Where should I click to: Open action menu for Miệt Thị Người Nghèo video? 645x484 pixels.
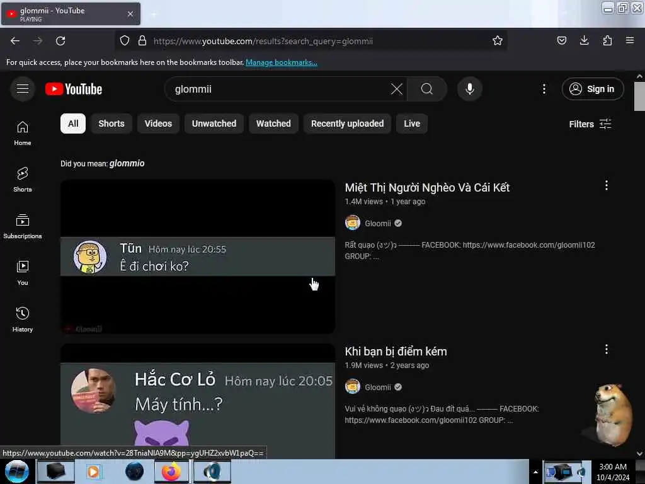[x=606, y=185]
